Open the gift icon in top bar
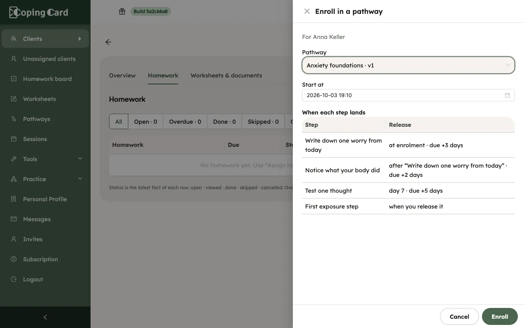Screen dimensions: 524x328 tap(122, 11)
